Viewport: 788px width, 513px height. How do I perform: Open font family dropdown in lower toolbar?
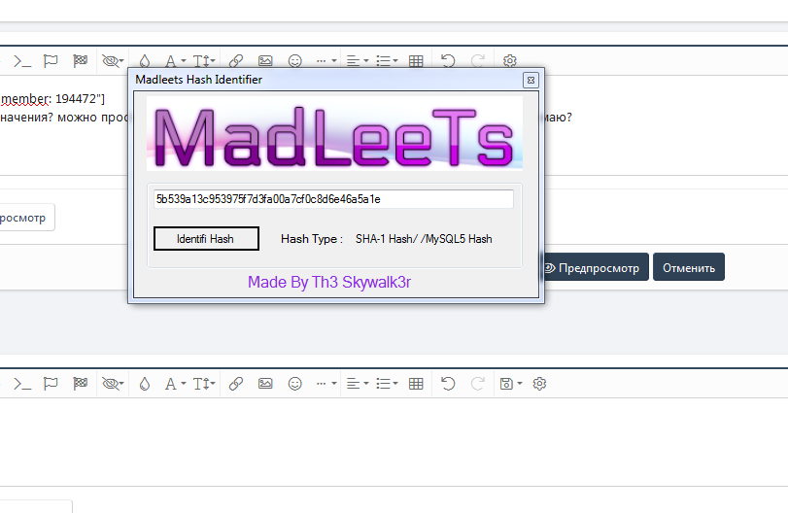coord(175,384)
